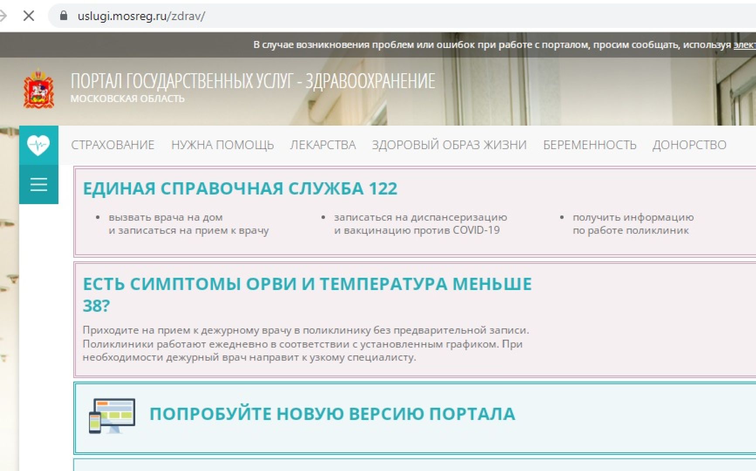Screen dimensions: 756x471
Task: Open ЕДИНАЯ СПРАВОЧНАЯ СЛУЖБА 122 heading
Action: 240,188
